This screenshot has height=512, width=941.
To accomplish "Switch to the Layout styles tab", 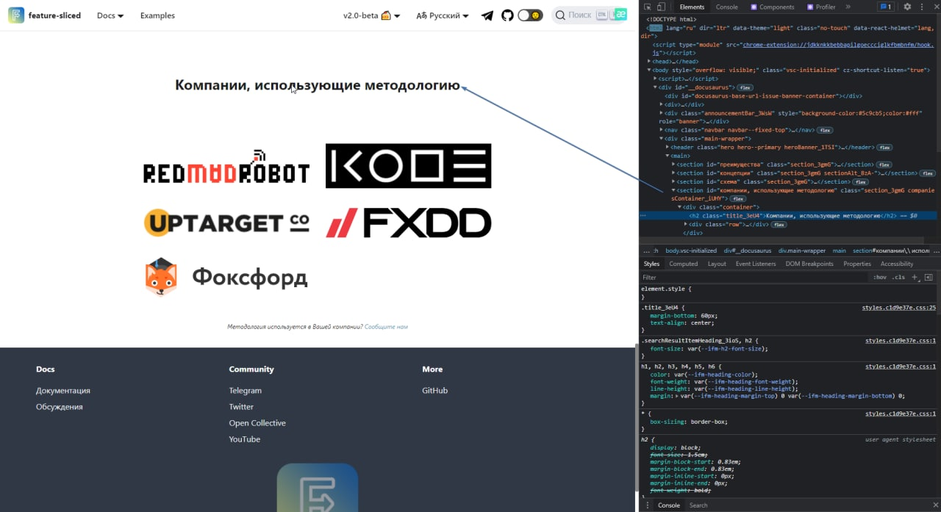I will click(717, 264).
